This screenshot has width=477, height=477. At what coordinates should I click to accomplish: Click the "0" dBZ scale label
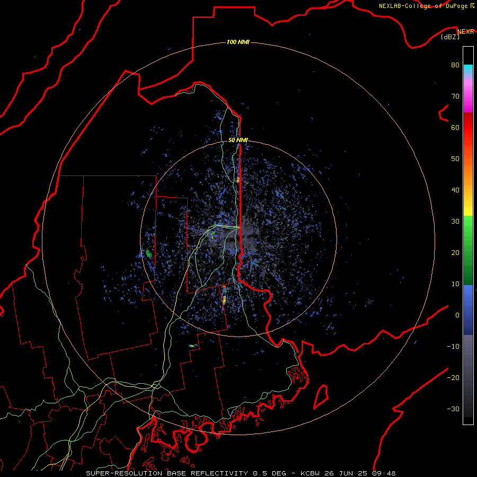click(457, 315)
